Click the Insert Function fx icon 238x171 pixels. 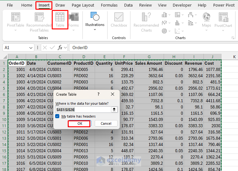60,48
